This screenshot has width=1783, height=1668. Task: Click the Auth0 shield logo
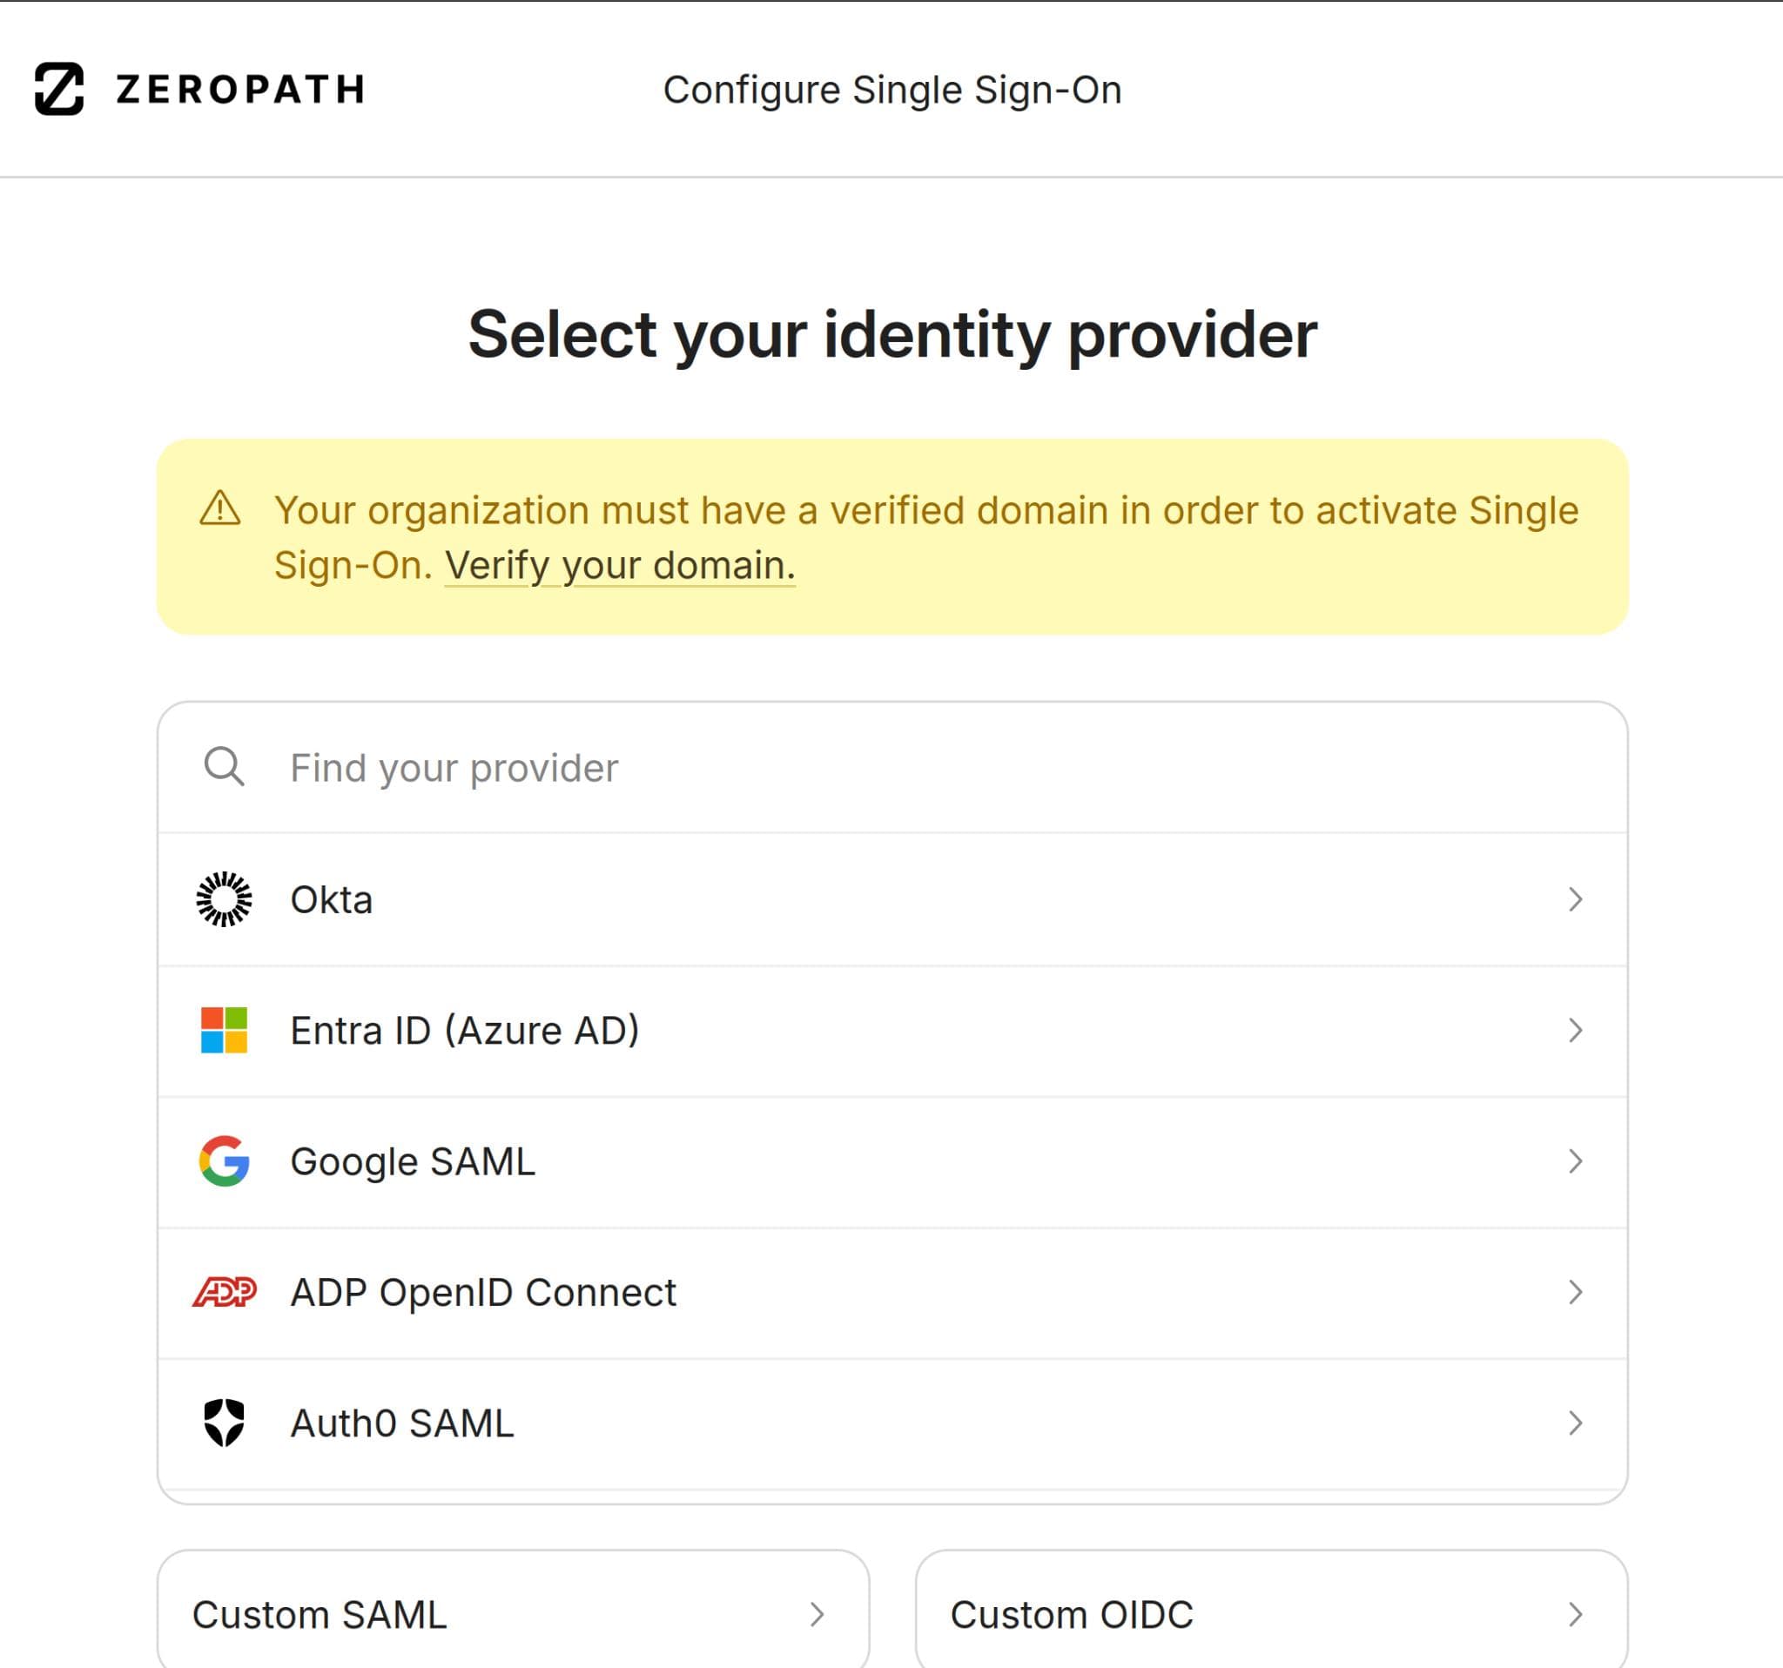[x=225, y=1423]
